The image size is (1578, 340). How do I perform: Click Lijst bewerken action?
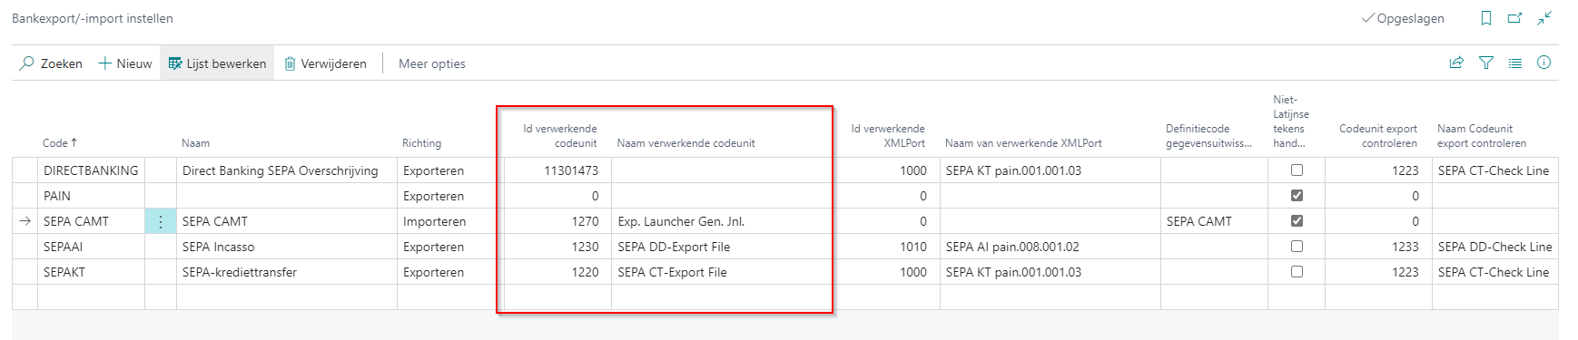[217, 63]
